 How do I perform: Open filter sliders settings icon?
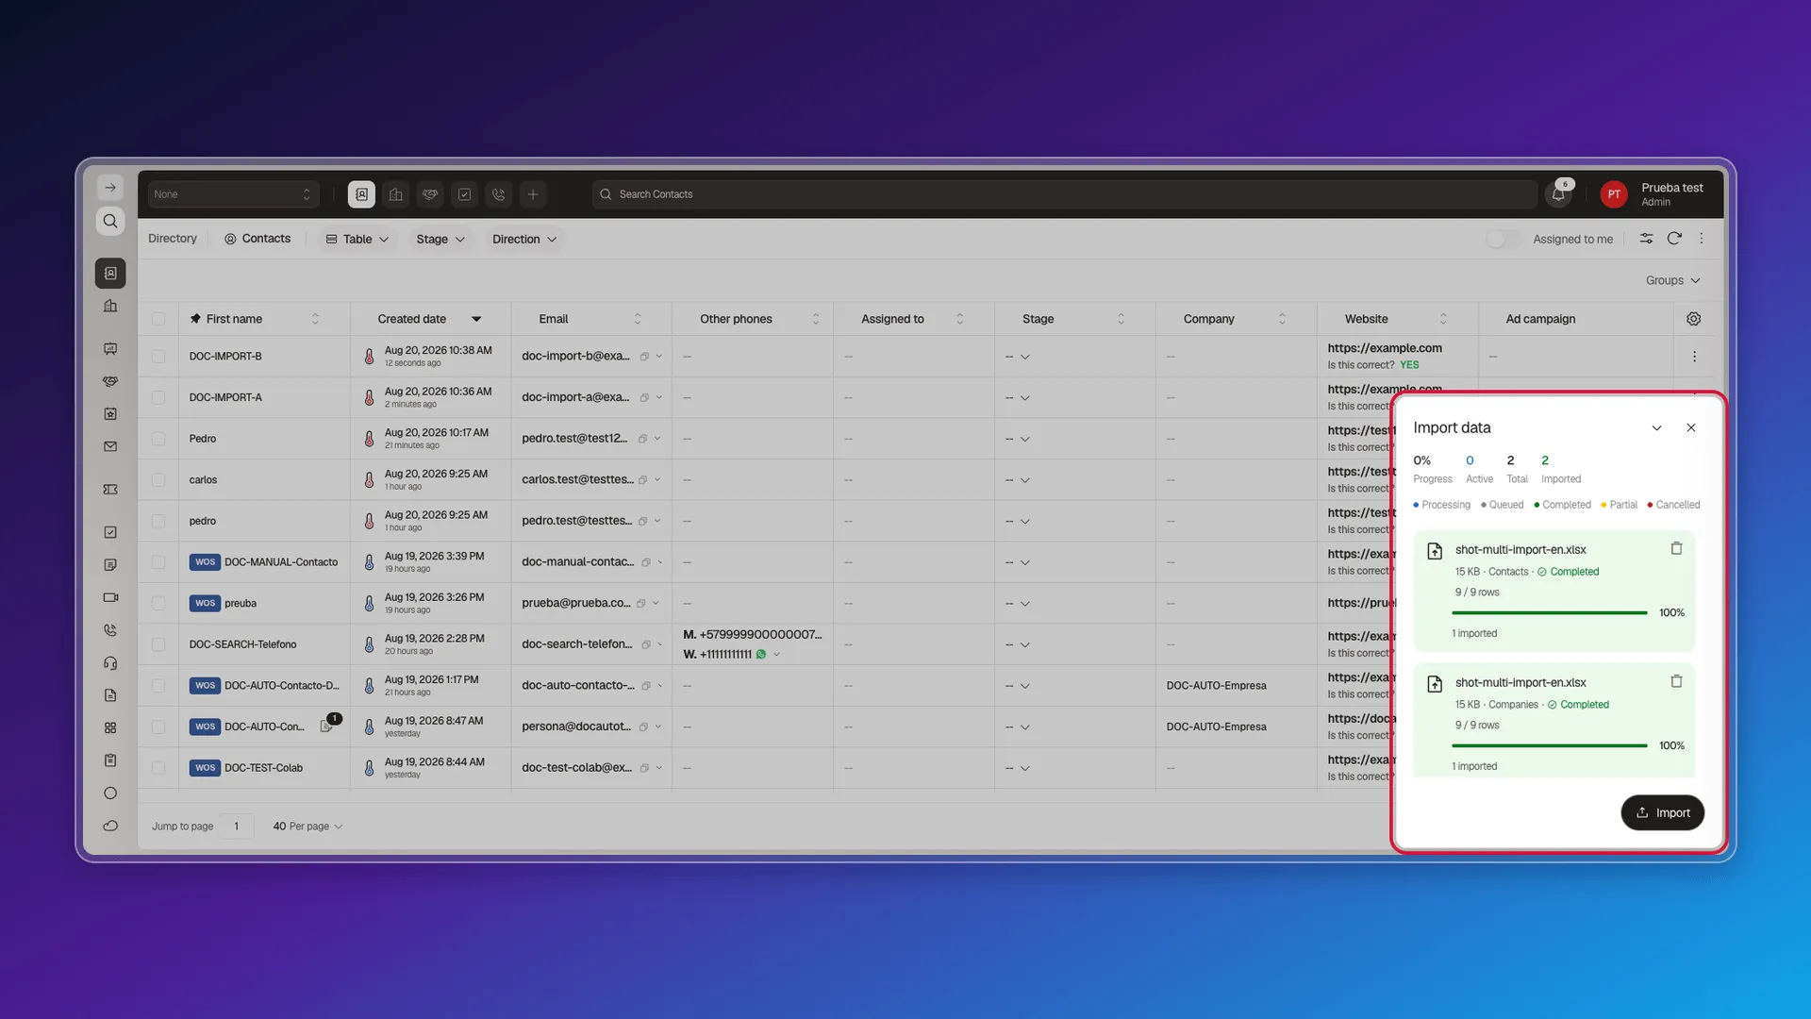pos(1646,239)
